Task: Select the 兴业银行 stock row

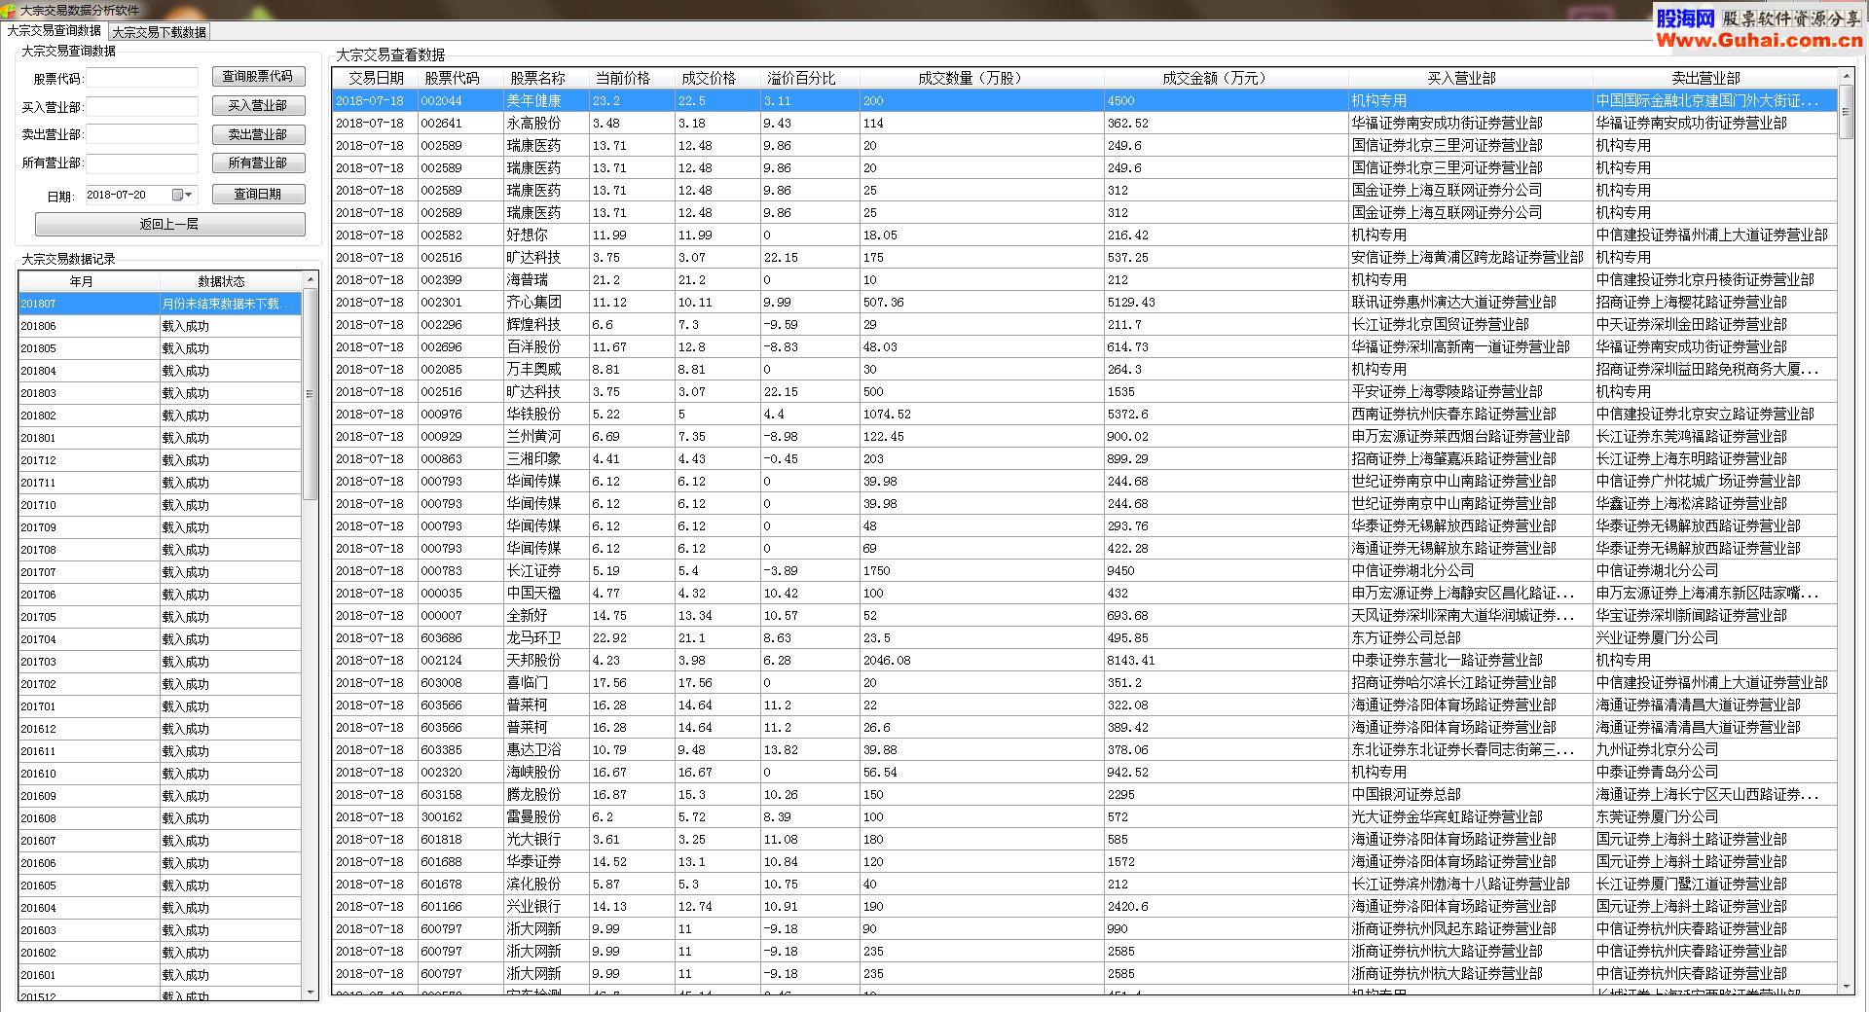Action: coord(1085,906)
